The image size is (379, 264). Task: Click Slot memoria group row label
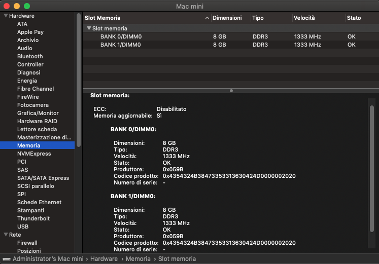(110, 28)
